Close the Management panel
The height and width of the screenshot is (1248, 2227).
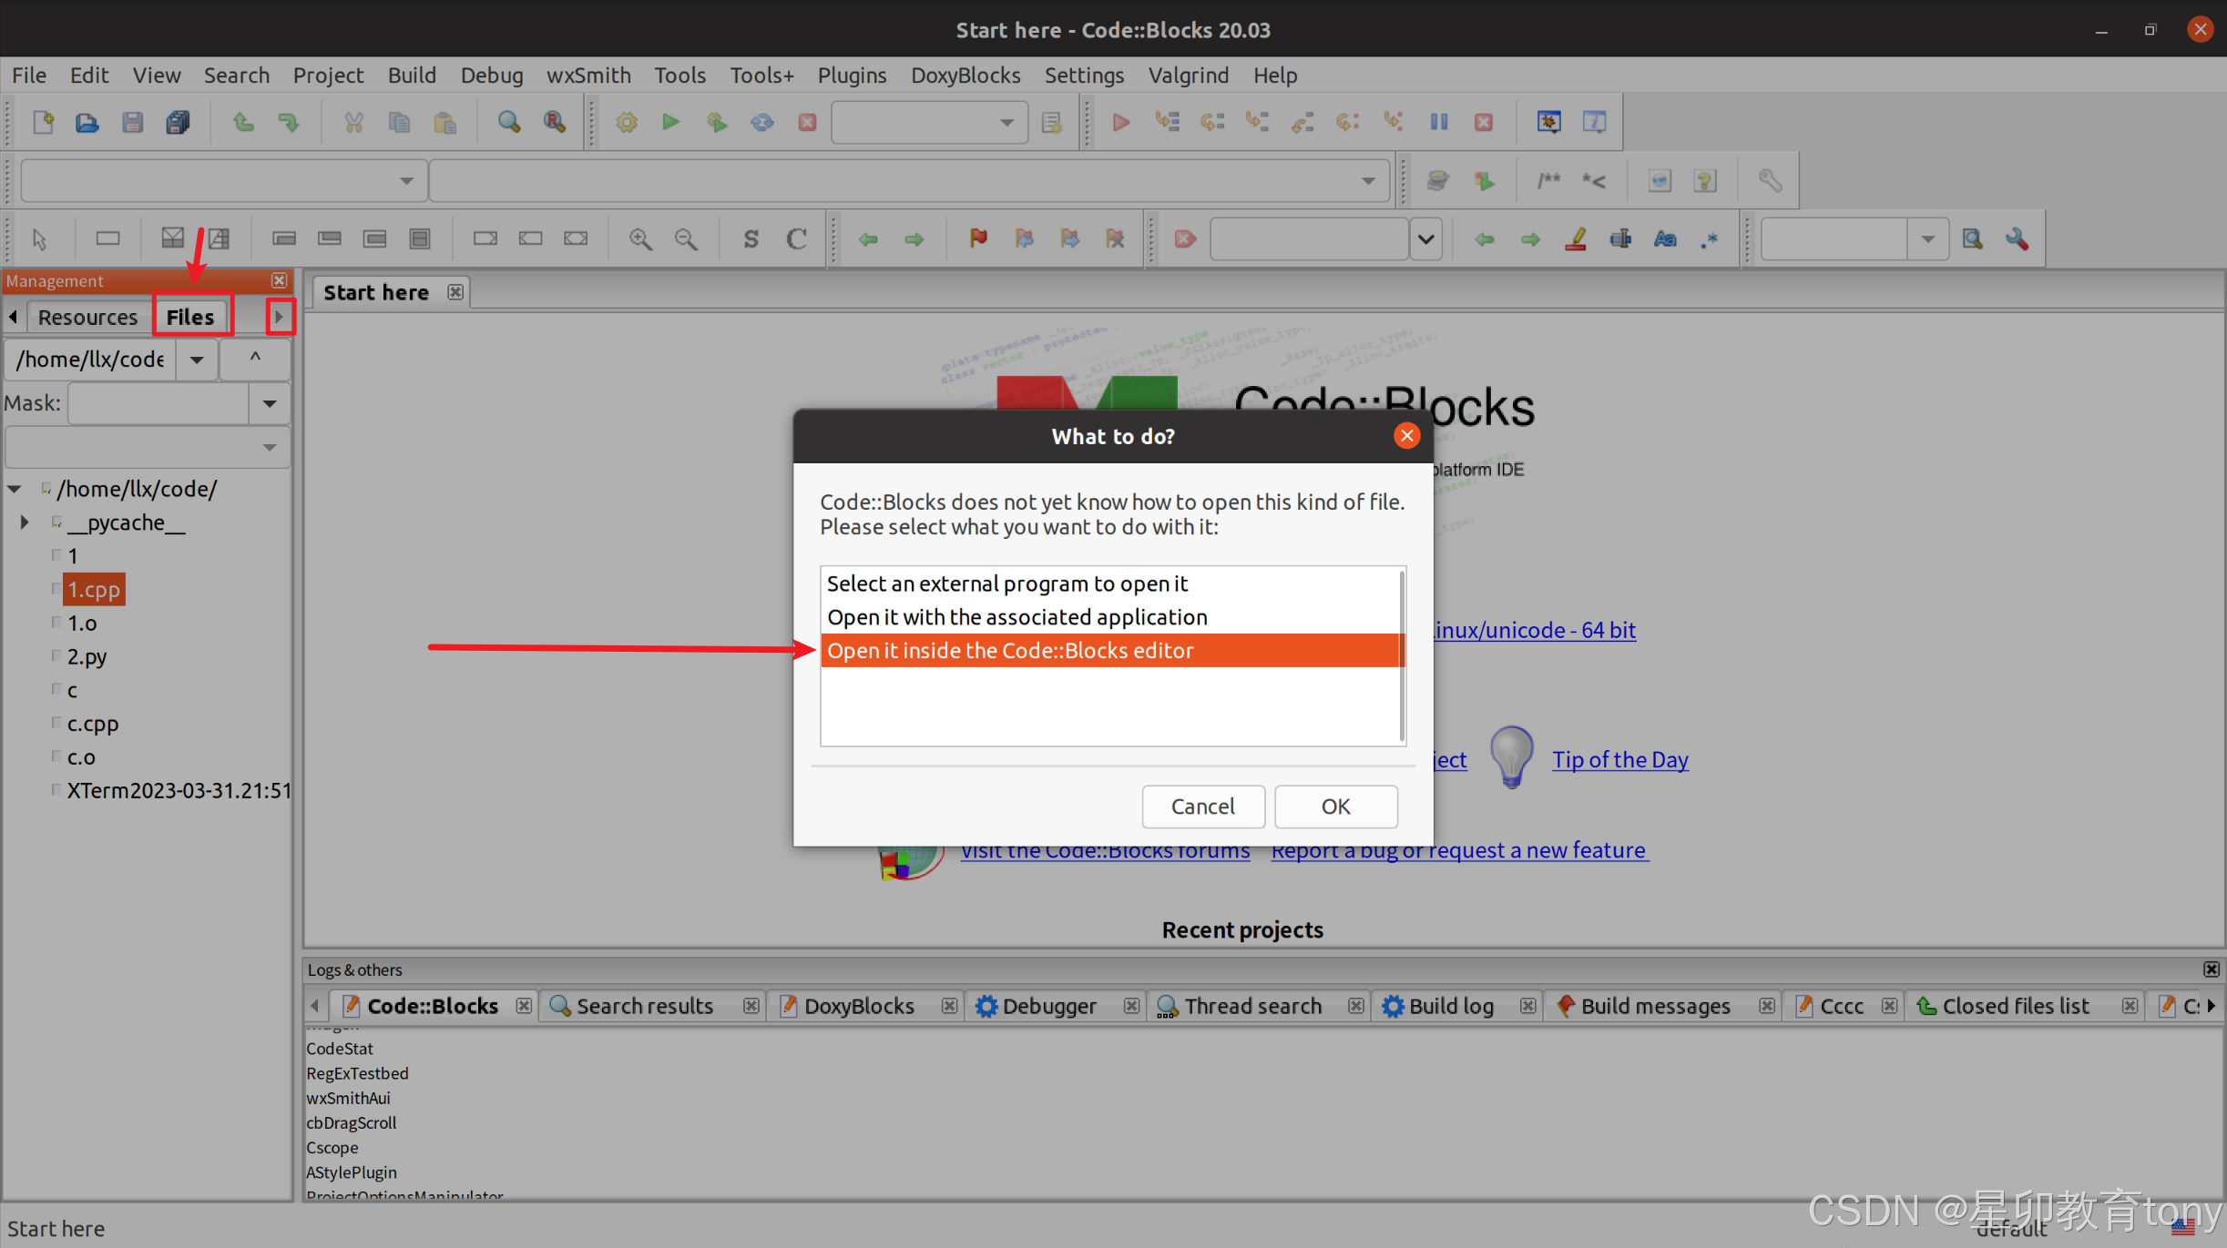280,280
